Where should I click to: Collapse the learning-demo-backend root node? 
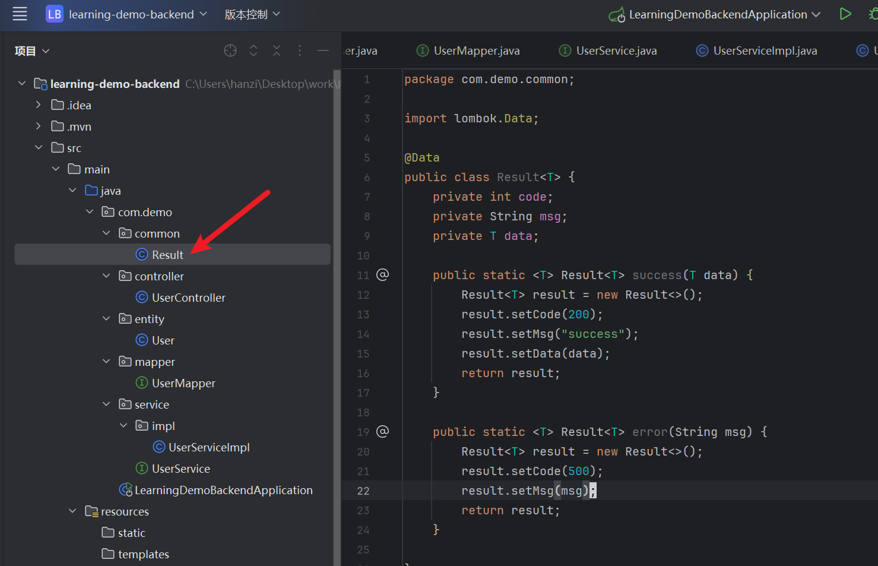[22, 84]
